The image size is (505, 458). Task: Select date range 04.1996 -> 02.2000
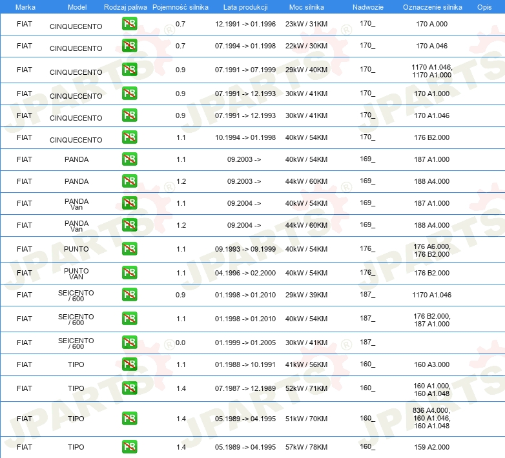(245, 273)
